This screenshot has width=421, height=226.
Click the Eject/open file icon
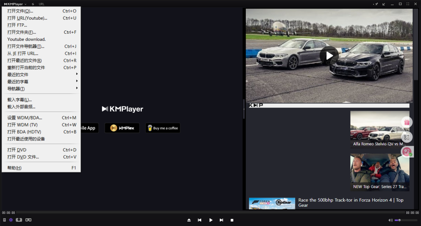189,220
